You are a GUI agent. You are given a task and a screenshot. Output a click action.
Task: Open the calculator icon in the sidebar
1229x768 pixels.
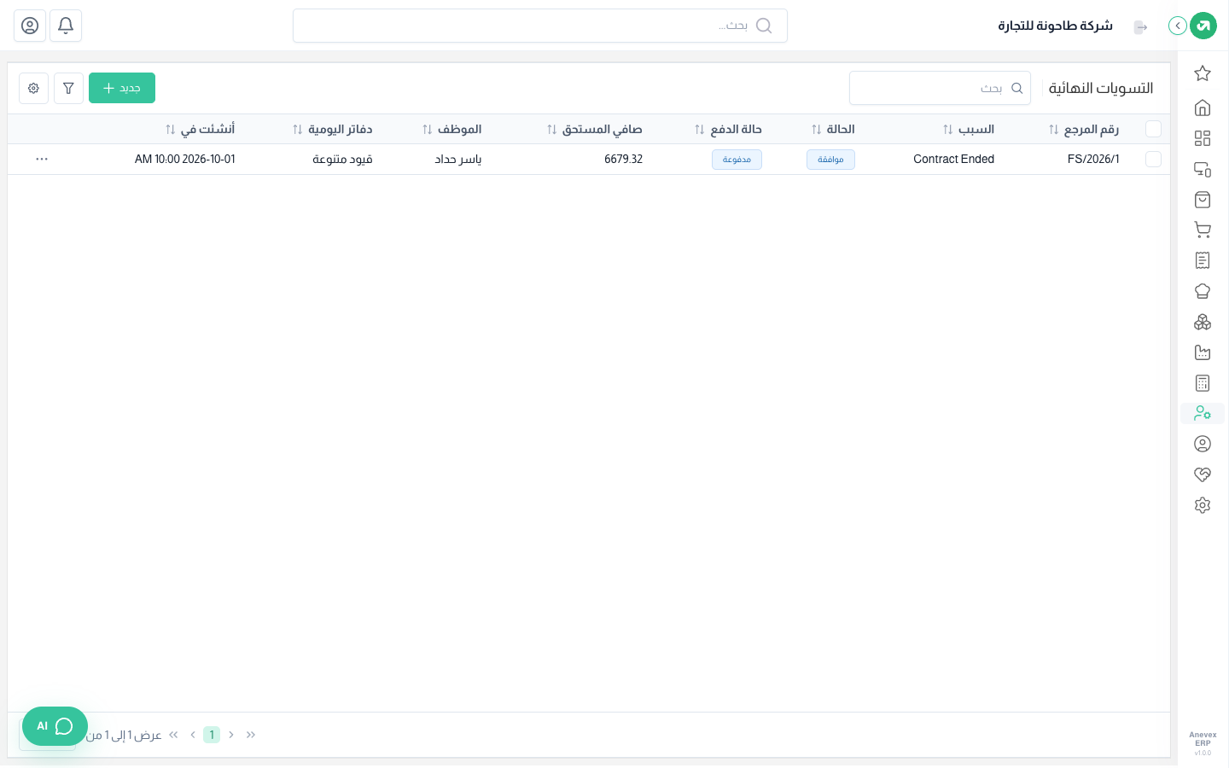(x=1203, y=383)
